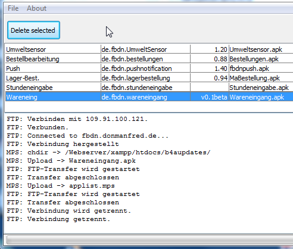Open the File menu

point(13,8)
